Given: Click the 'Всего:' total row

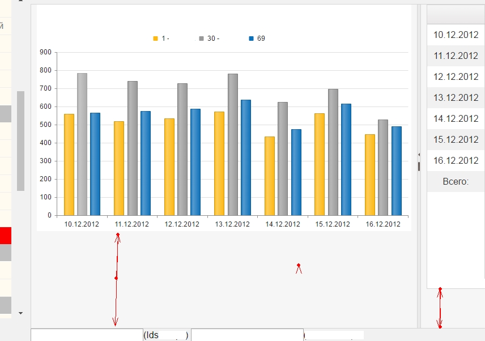Looking at the screenshot, I should coord(456,181).
